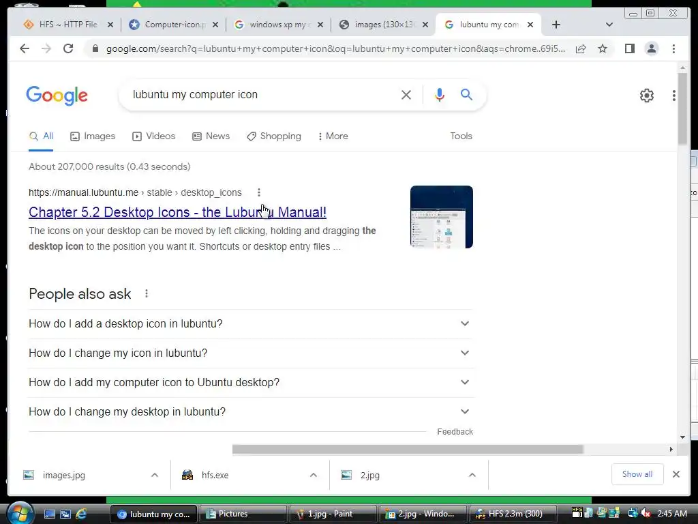Open a new browser tab
This screenshot has width=698, height=524.
tap(556, 25)
